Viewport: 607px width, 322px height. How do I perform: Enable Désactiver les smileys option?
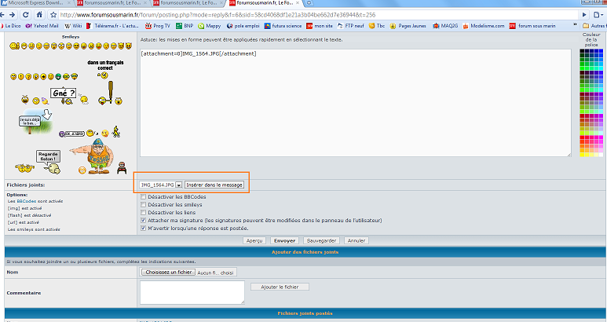tap(142, 205)
